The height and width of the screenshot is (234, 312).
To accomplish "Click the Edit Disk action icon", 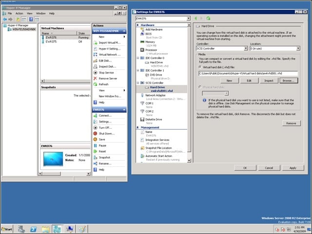I will [96, 60].
